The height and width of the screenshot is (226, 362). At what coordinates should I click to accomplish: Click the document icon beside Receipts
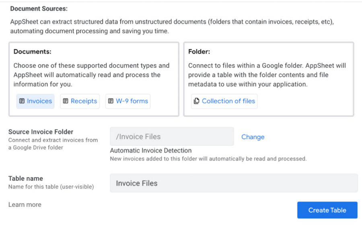click(66, 101)
